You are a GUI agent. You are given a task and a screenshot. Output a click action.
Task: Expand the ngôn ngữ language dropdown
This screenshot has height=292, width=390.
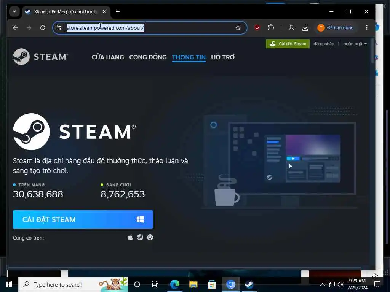point(355,44)
